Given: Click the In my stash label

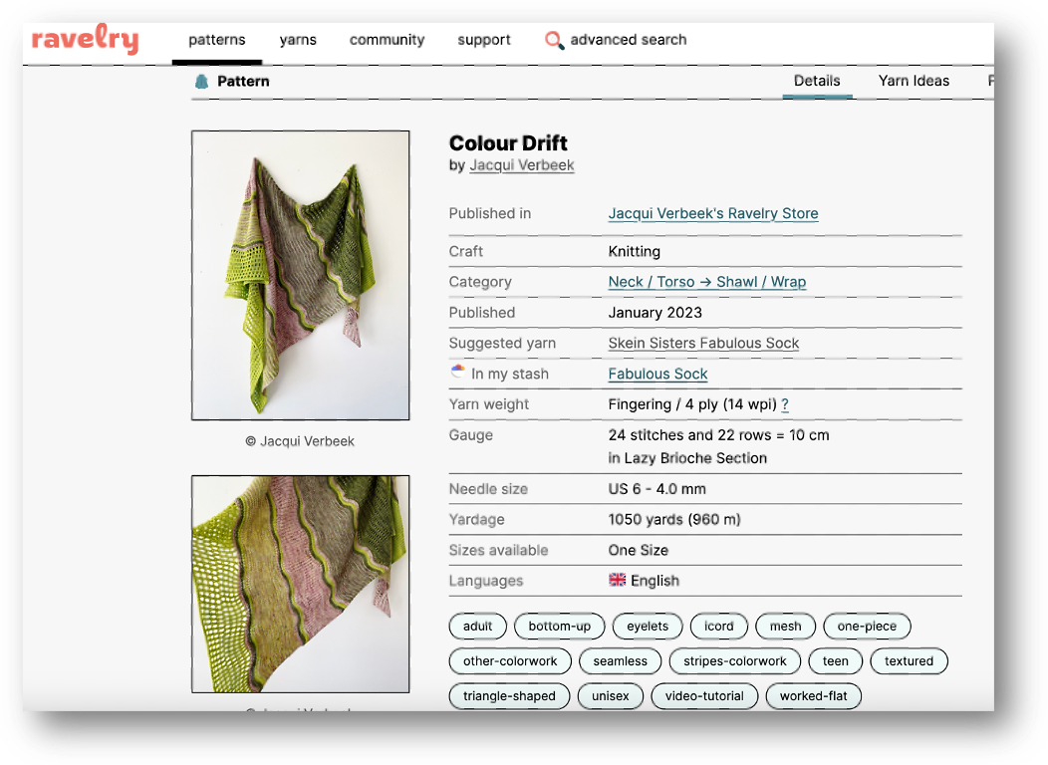Looking at the screenshot, I should click(x=510, y=375).
